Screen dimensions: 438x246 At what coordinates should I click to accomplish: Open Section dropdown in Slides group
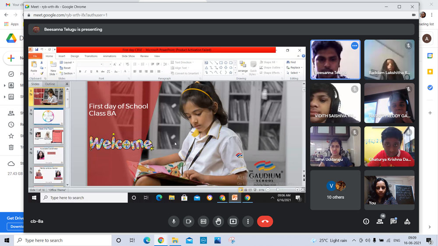67,73
